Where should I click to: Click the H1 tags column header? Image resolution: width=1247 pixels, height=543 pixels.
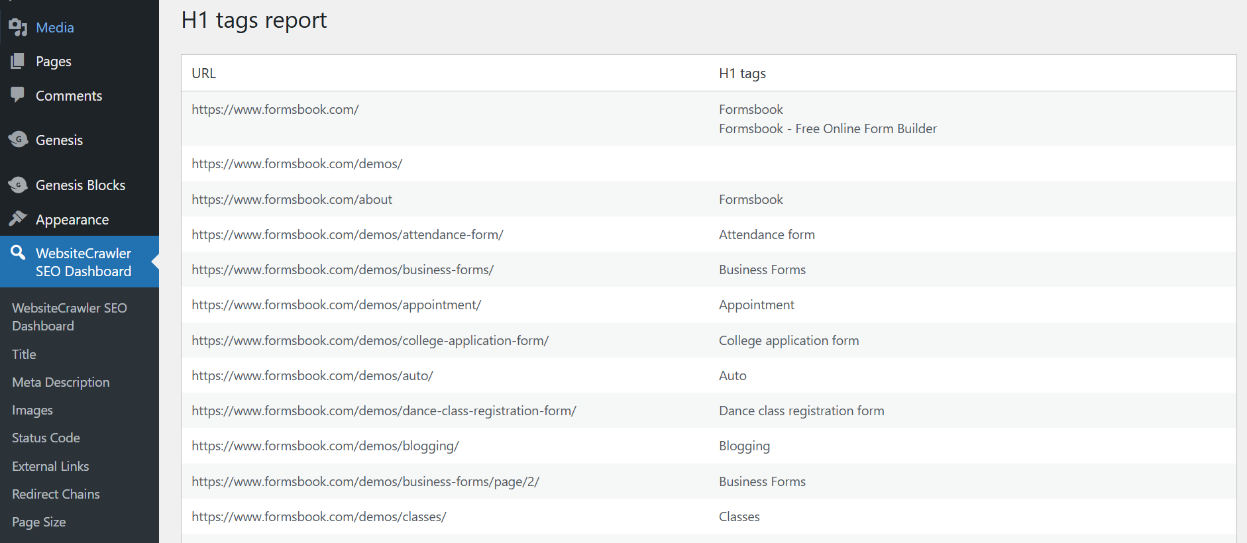(742, 74)
